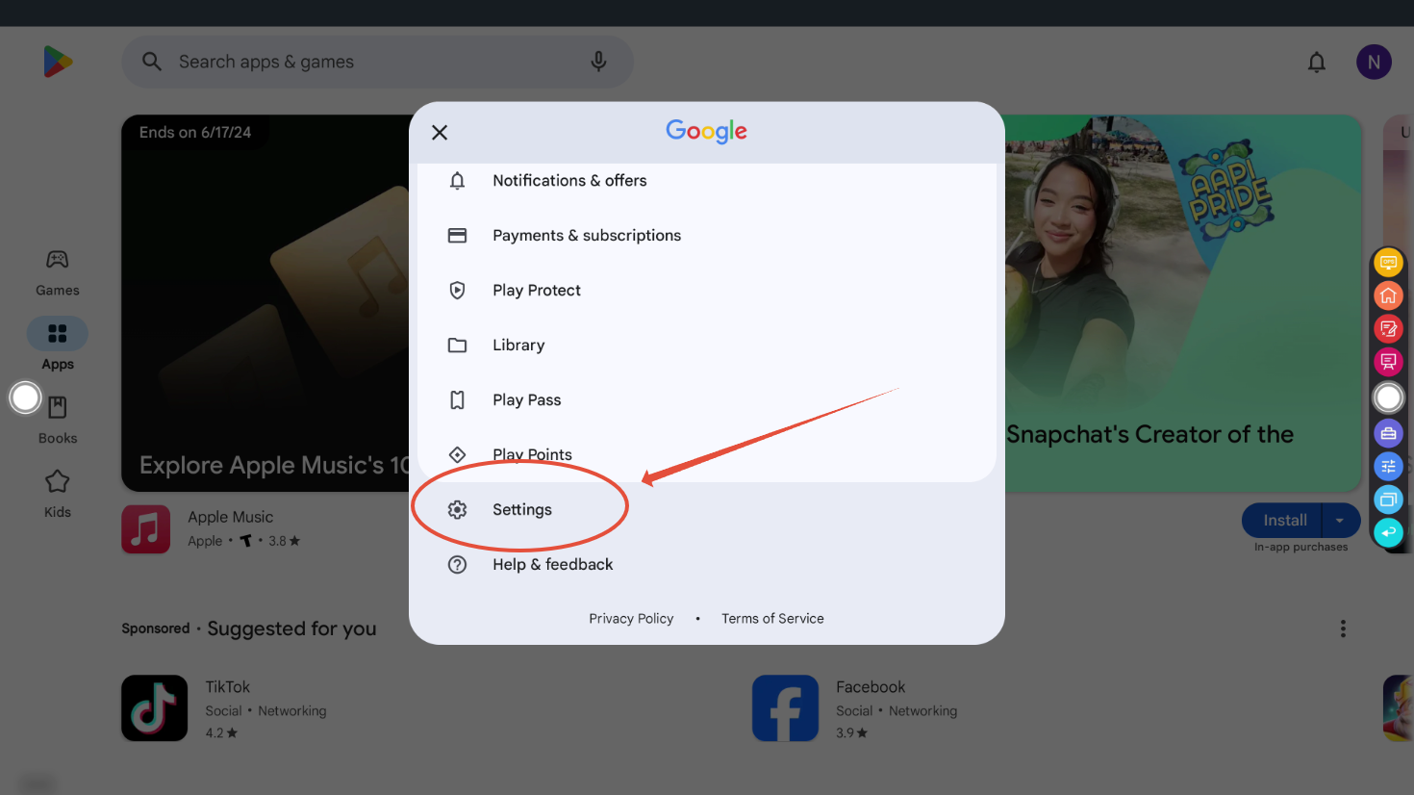Viewport: 1414px width, 795px height.
Task: Click the toolbox briefcase icon in floating toolbar
Action: pos(1388,433)
